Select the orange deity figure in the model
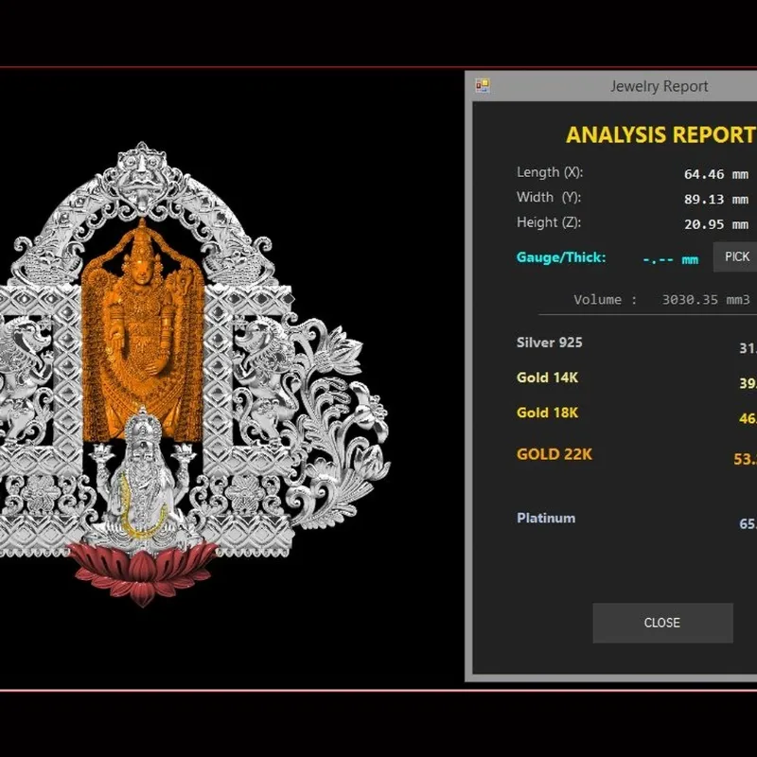This screenshot has height=757, width=757. point(143,328)
